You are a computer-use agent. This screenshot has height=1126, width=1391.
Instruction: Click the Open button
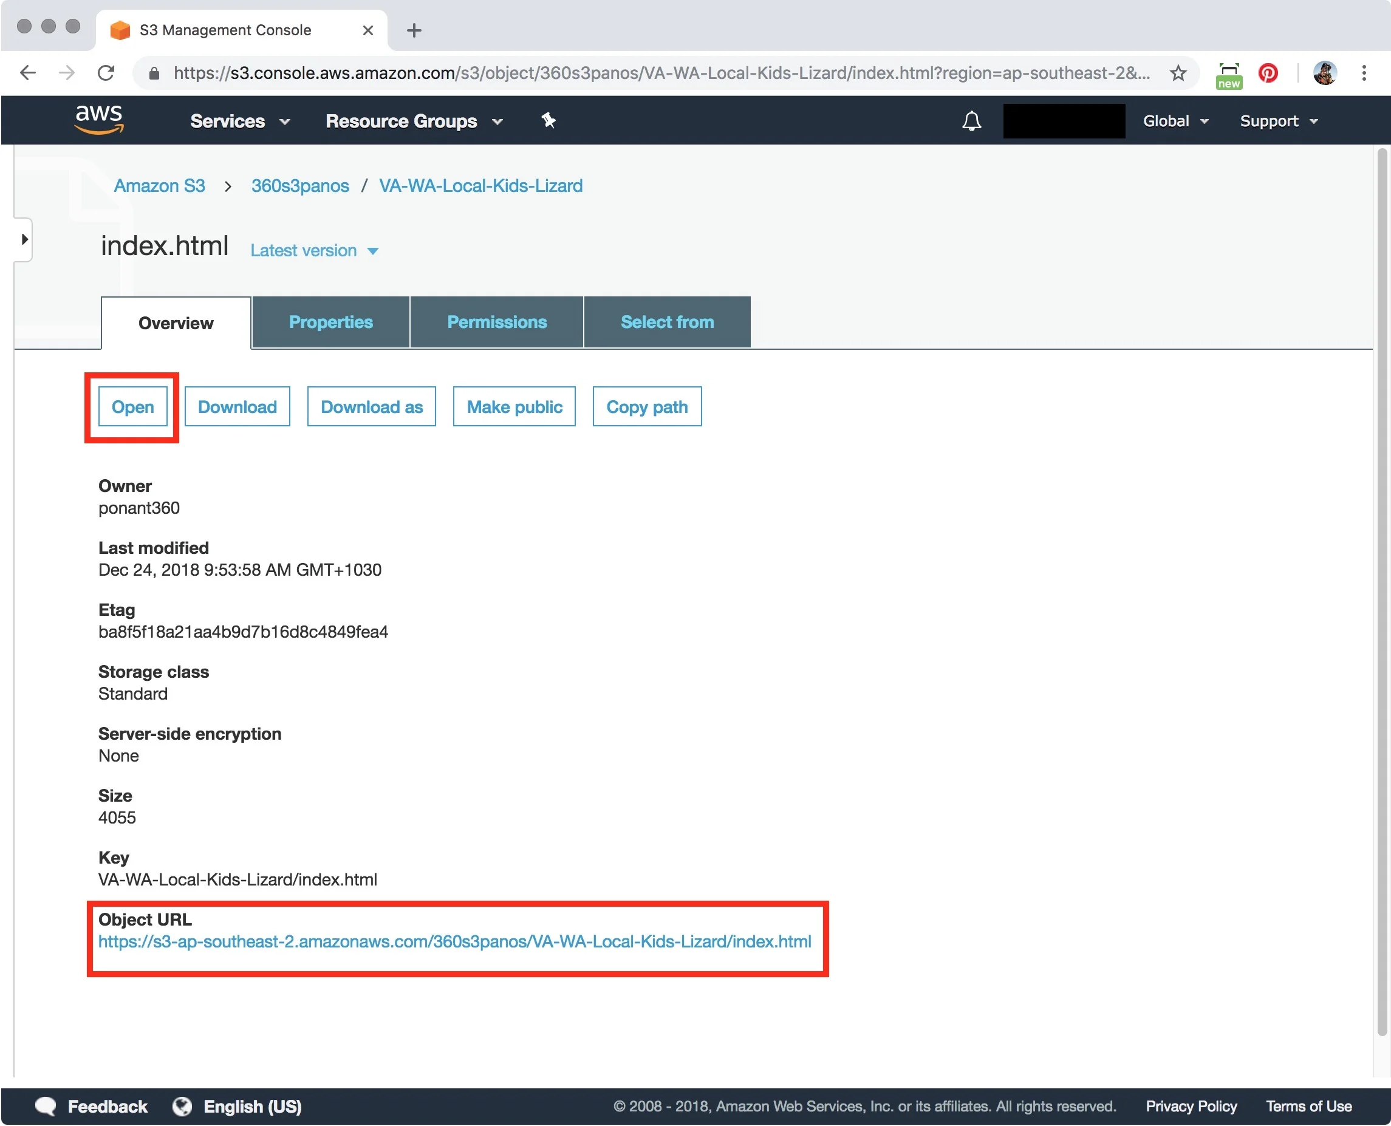pos(133,407)
